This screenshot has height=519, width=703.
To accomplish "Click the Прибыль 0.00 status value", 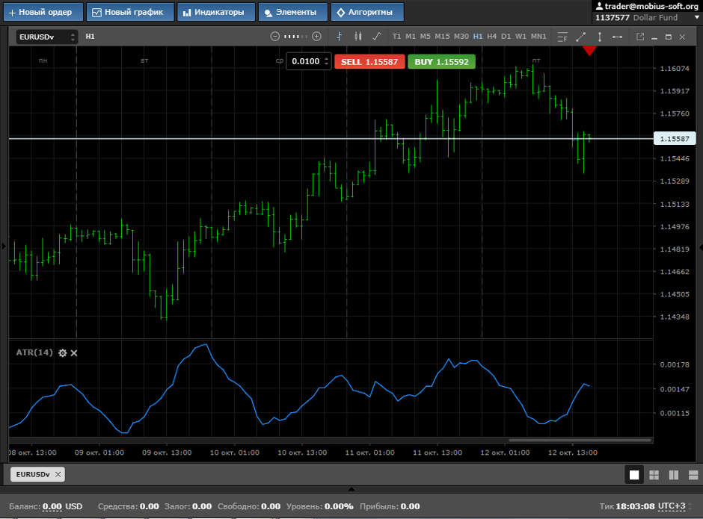I will [x=410, y=506].
